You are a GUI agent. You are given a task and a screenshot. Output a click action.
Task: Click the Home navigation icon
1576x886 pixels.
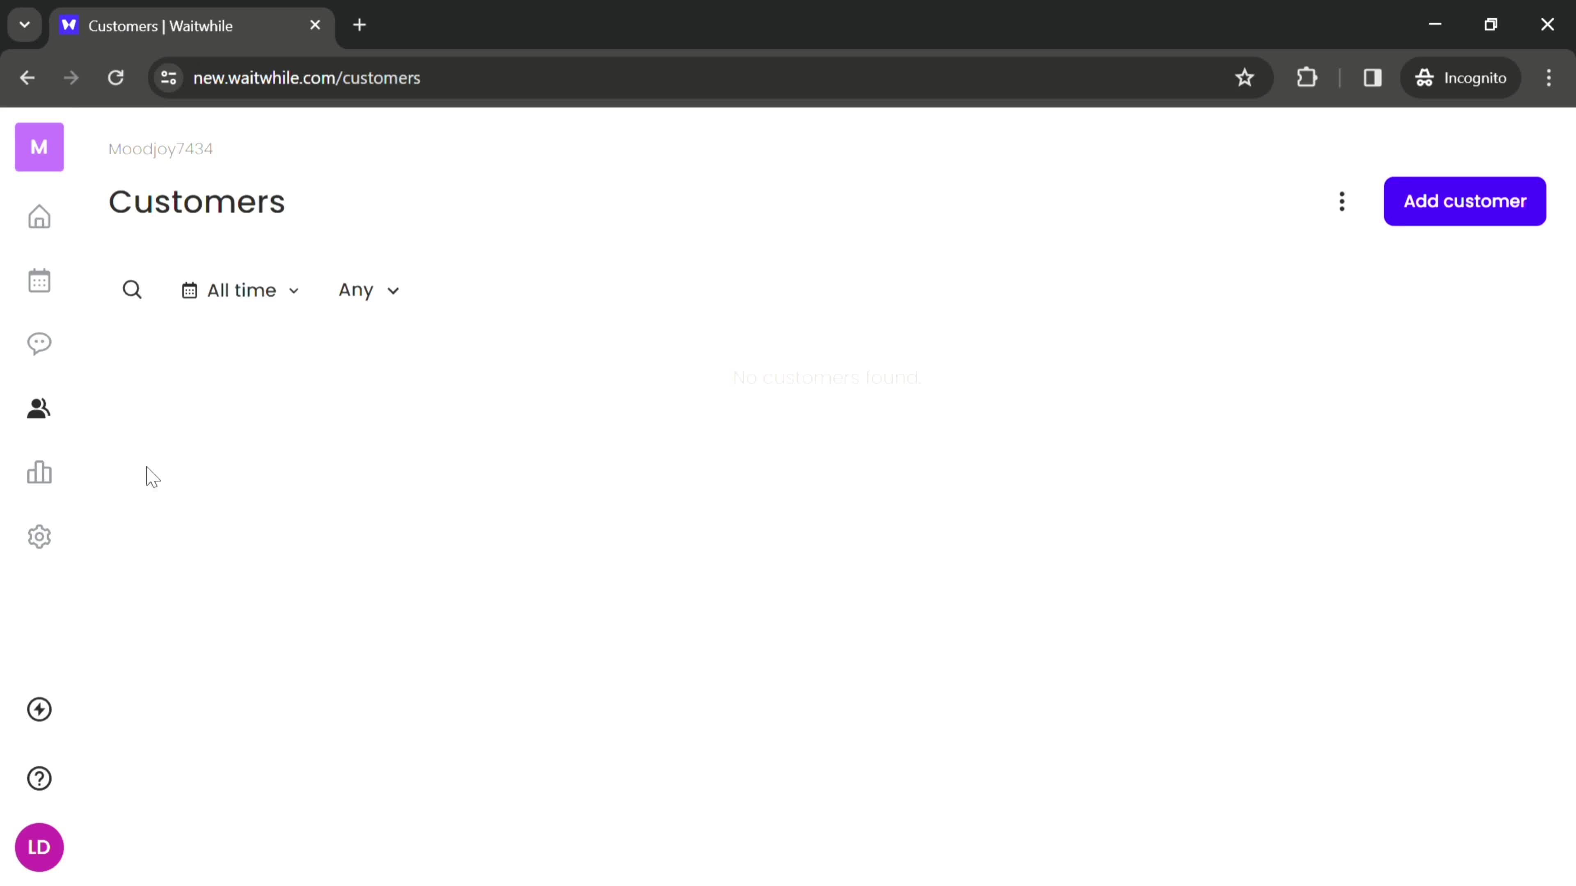tap(39, 216)
